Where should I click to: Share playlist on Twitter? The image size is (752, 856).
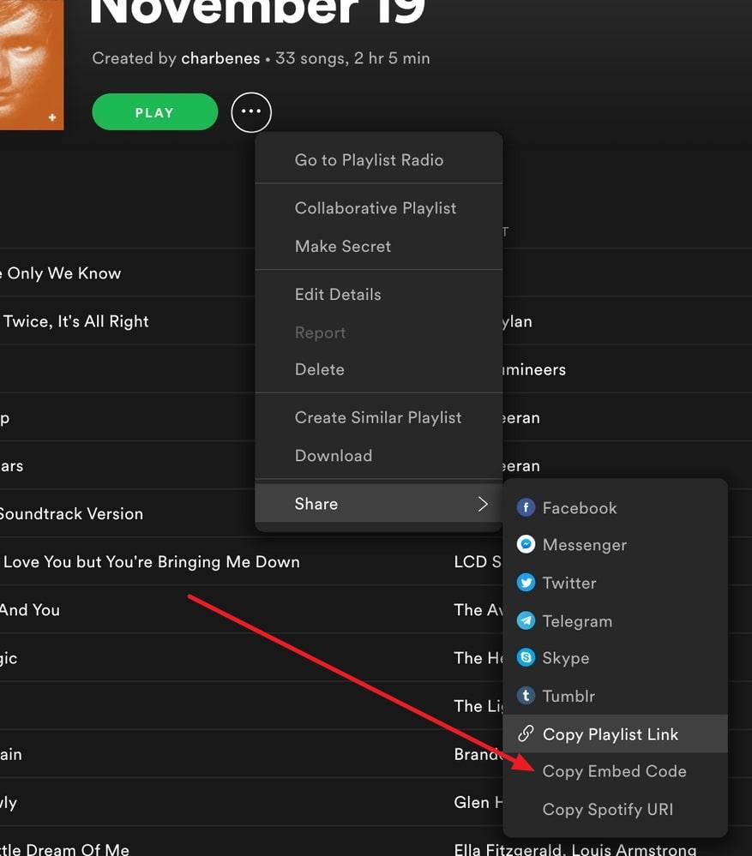[x=615, y=583]
